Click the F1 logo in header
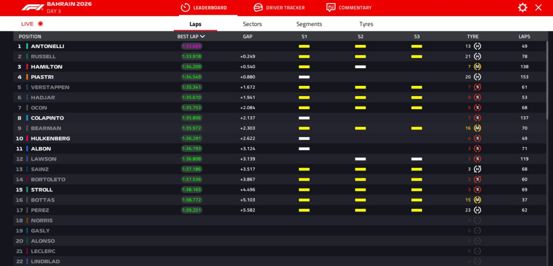The width and height of the screenshot is (553, 266). point(32,8)
